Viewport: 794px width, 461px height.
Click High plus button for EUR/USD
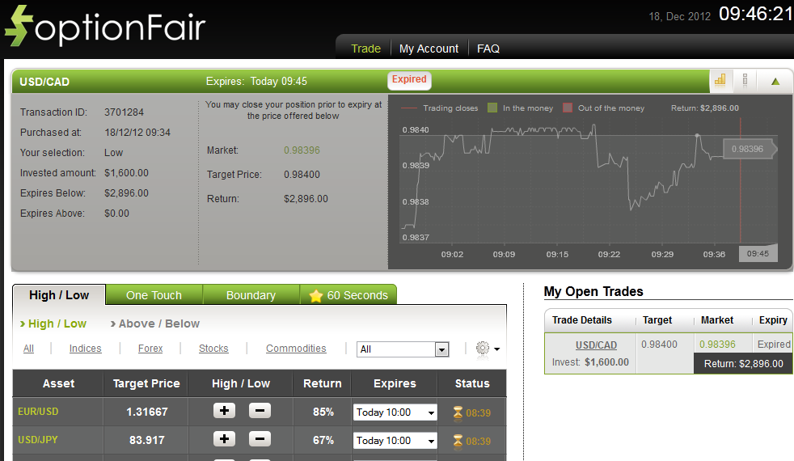tap(224, 410)
